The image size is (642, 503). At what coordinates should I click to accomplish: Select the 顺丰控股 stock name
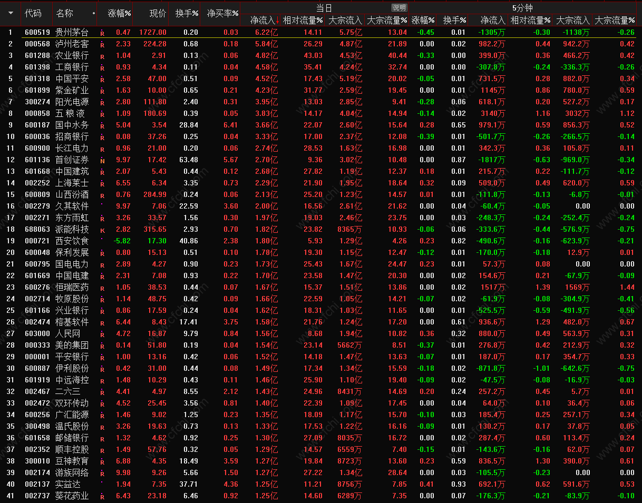tap(72, 449)
